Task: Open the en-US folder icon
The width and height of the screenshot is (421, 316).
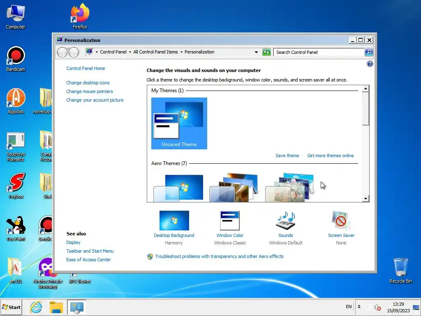Action: [16, 271]
